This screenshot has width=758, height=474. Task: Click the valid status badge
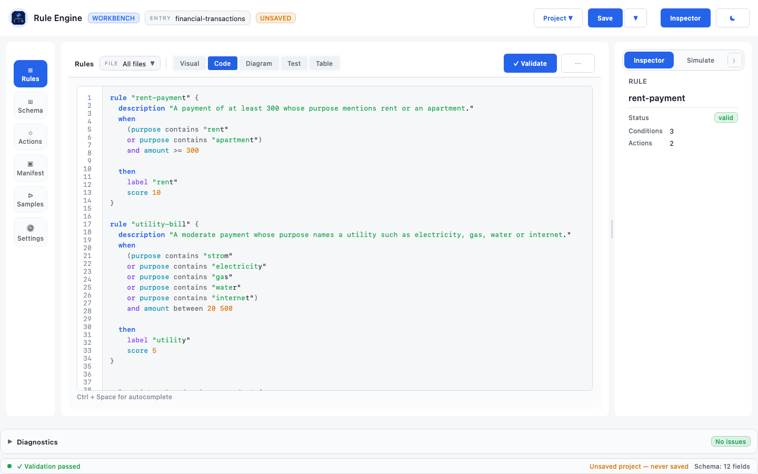tap(726, 117)
